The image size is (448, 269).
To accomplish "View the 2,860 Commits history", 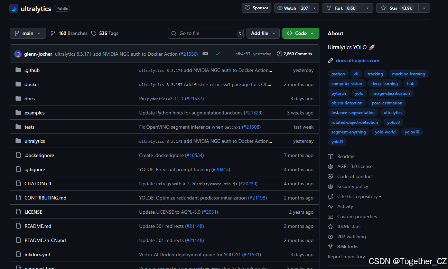I will [x=294, y=54].
